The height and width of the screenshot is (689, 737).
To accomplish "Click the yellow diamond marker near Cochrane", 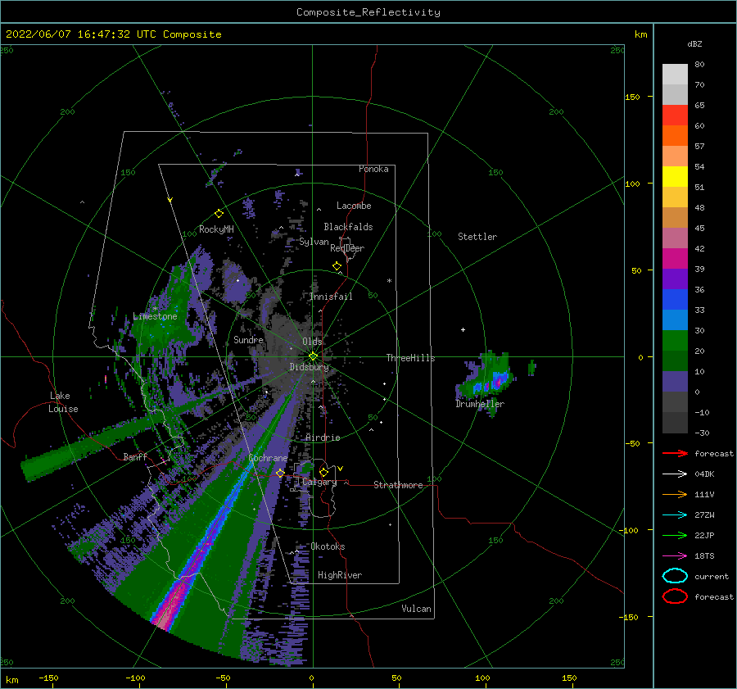I will click(280, 473).
